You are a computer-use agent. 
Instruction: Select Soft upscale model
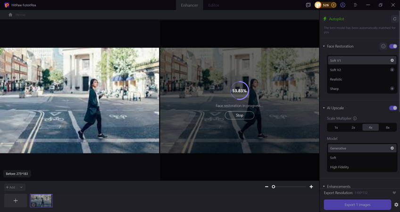click(362, 157)
